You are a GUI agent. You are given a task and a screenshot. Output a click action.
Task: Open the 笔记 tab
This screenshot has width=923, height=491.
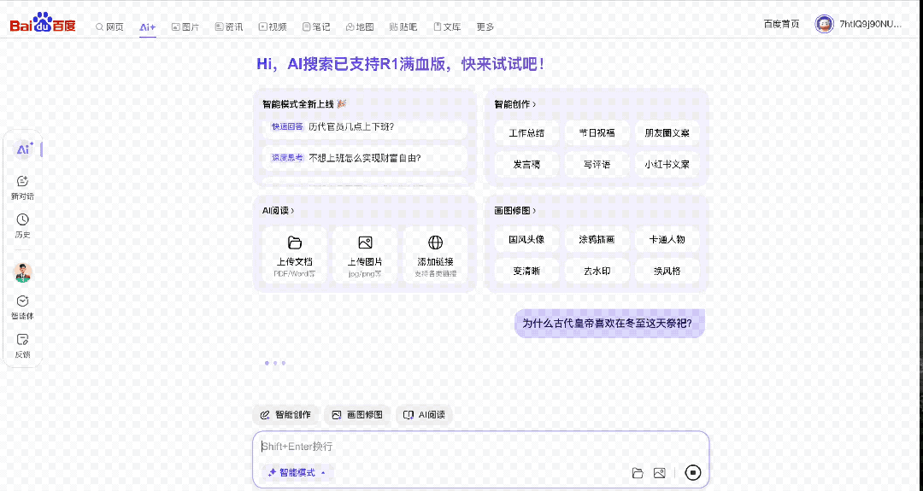(x=316, y=26)
